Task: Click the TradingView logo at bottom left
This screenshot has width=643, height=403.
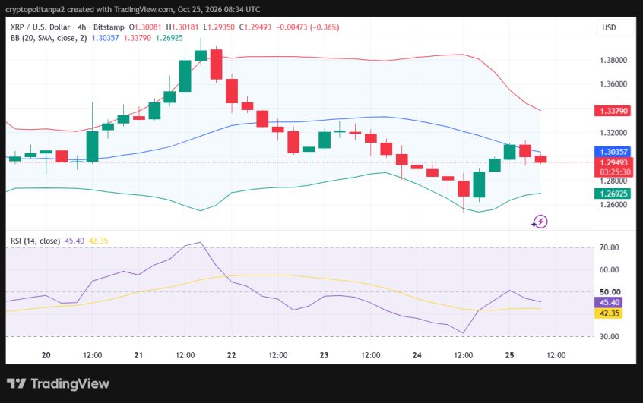Action: 58,384
